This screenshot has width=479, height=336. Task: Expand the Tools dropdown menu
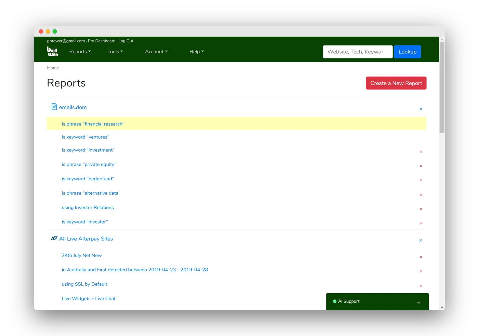click(x=115, y=52)
